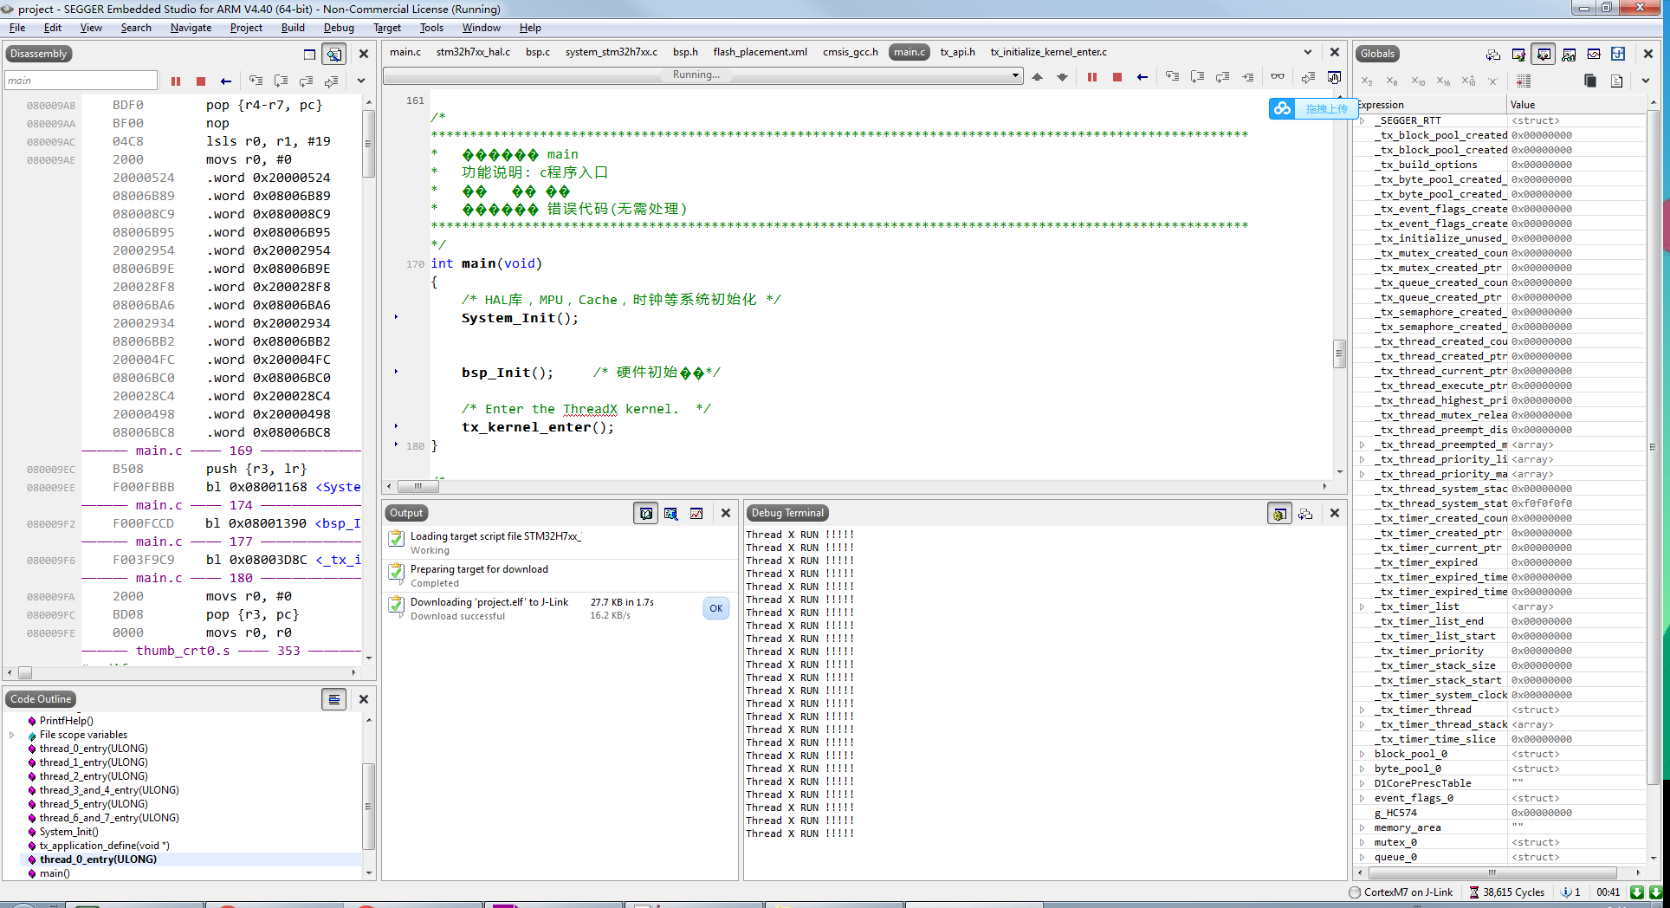The image size is (1670, 908).
Task: Click the glasses icon in the editor toolbar
Action: click(1278, 77)
